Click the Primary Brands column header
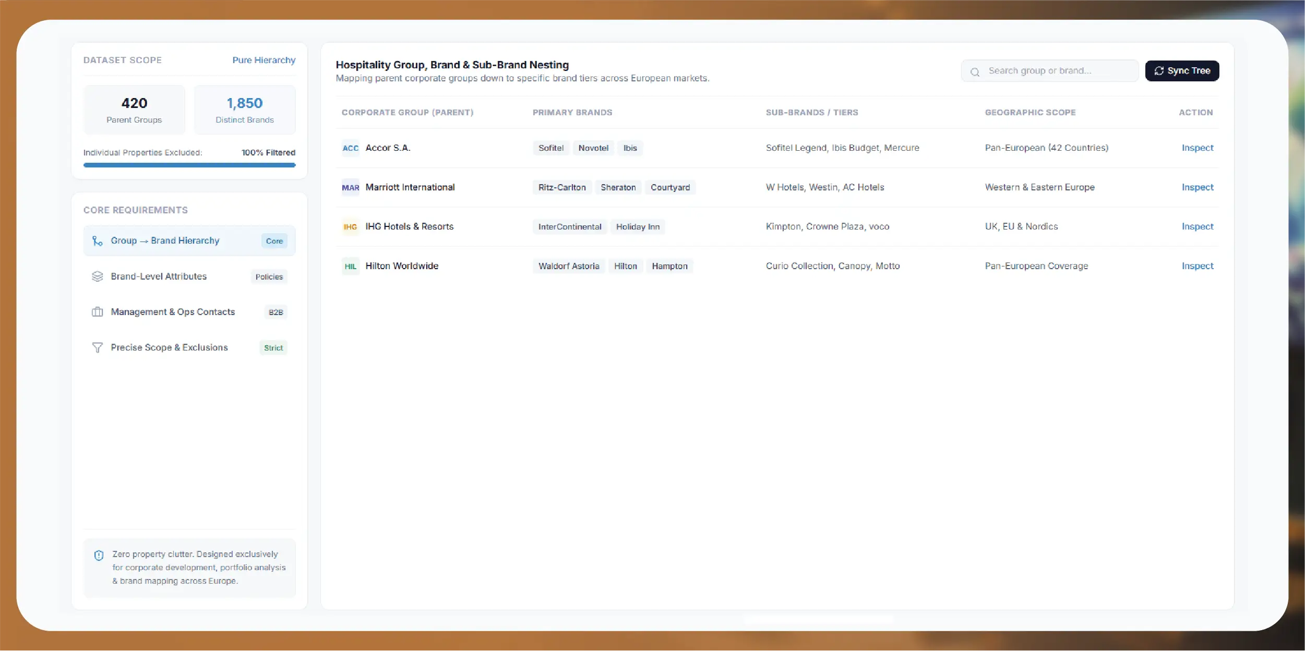Screen dimensions: 1305x651 pyautogui.click(x=572, y=113)
